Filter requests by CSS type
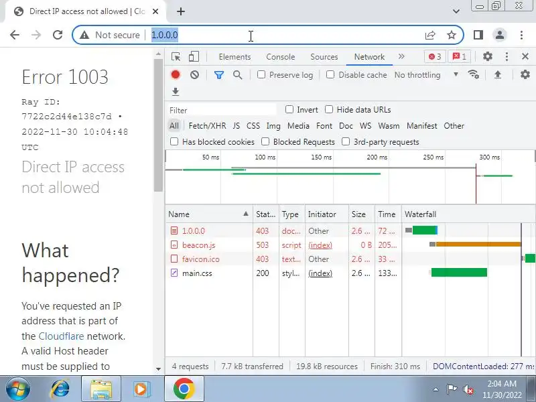This screenshot has width=536, height=402. tap(253, 126)
